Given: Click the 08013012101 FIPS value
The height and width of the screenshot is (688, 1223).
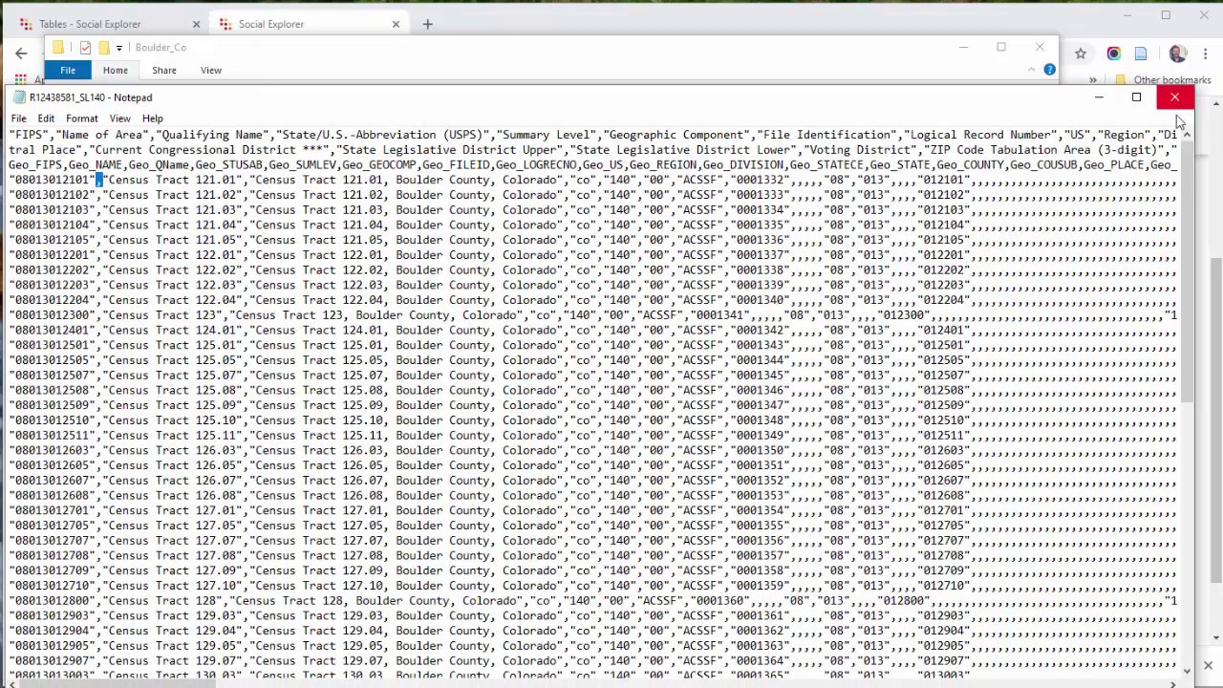Looking at the screenshot, I should [53, 180].
